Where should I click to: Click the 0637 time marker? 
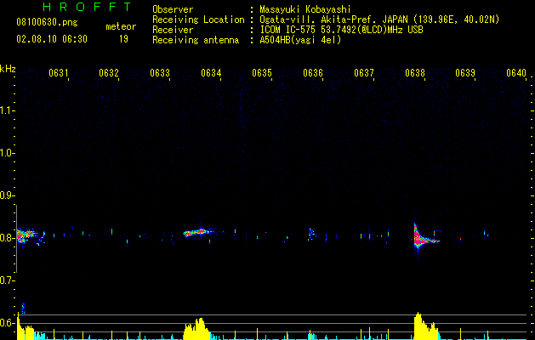[x=364, y=73]
